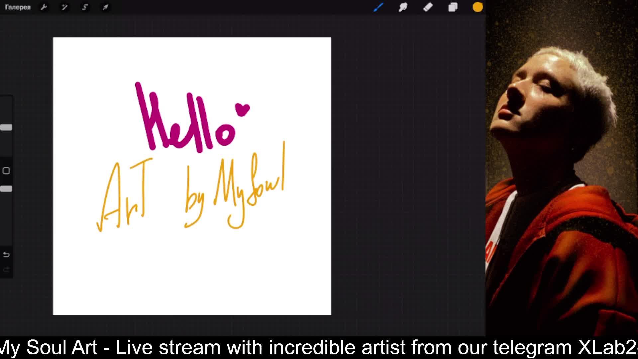Viewport: 638px width, 359px height.
Task: Select the Eraser tool
Action: point(428,7)
